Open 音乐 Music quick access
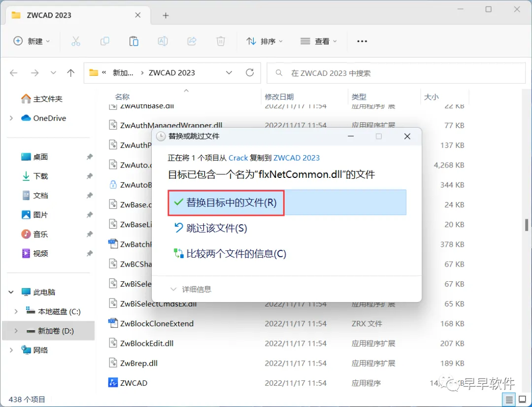 [x=34, y=234]
